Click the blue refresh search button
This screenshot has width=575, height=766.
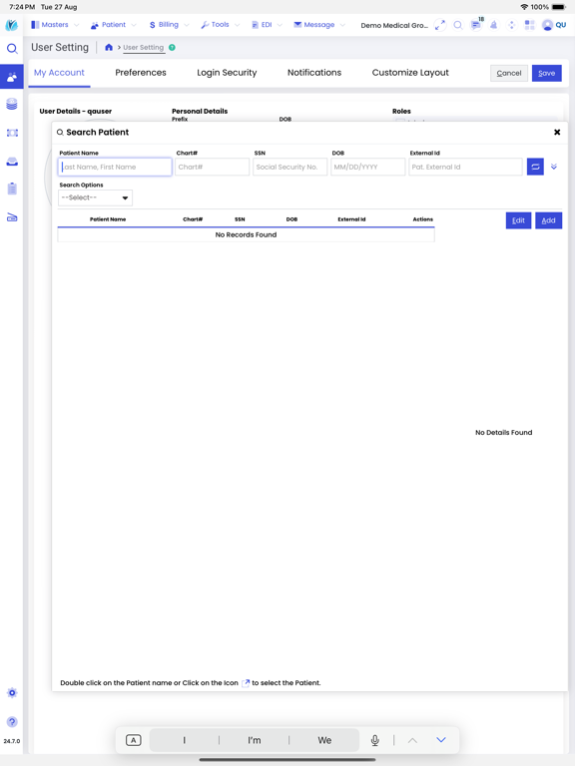[x=535, y=167]
